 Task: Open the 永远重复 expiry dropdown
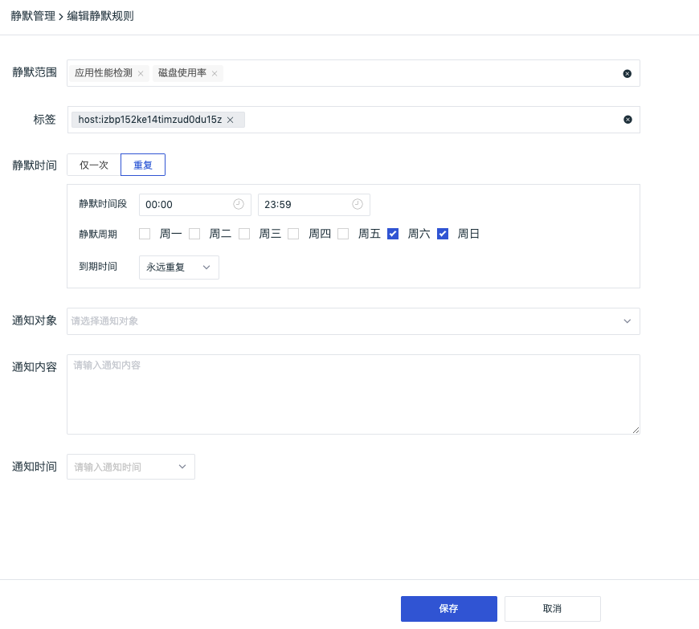pos(179,268)
